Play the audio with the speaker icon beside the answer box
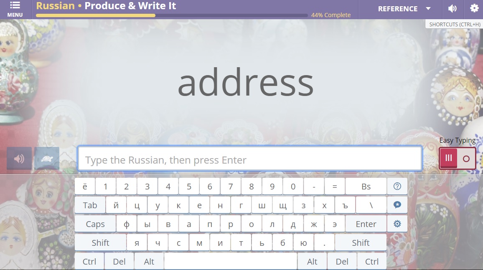 (19, 159)
